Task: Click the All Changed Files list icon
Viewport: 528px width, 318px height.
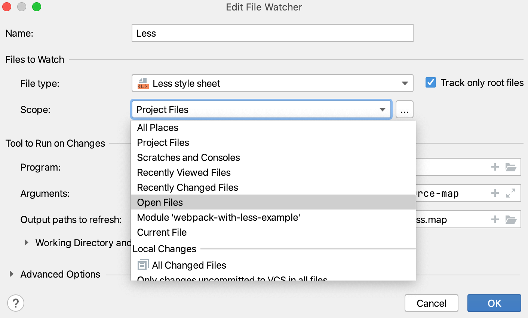Action: (142, 265)
